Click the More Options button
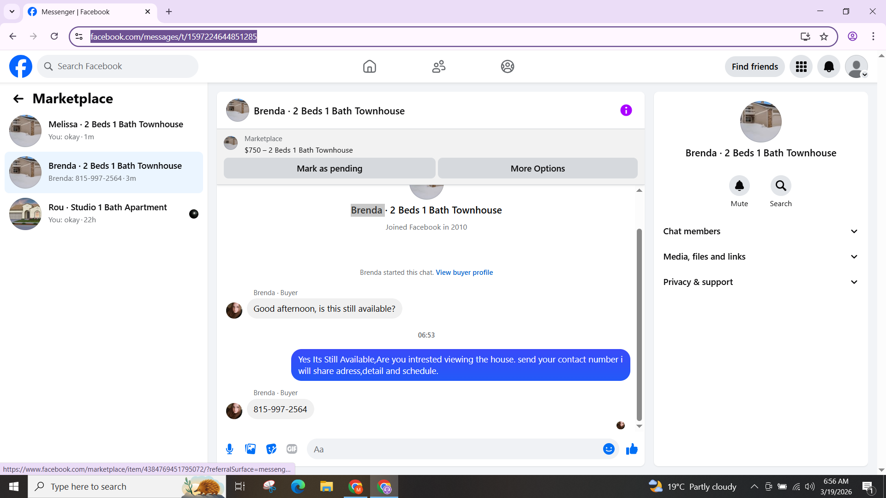This screenshot has height=498, width=886. click(x=538, y=168)
